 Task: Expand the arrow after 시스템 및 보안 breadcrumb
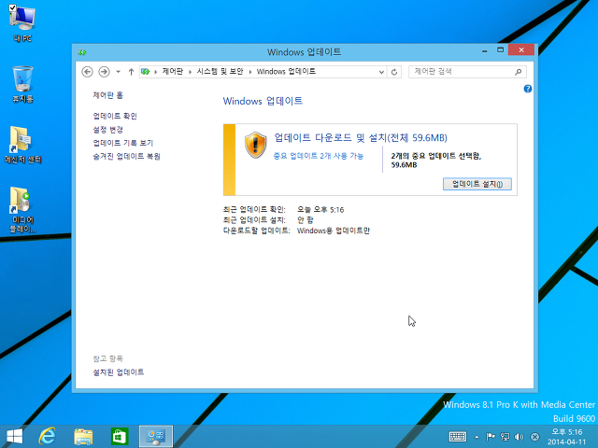click(x=250, y=72)
